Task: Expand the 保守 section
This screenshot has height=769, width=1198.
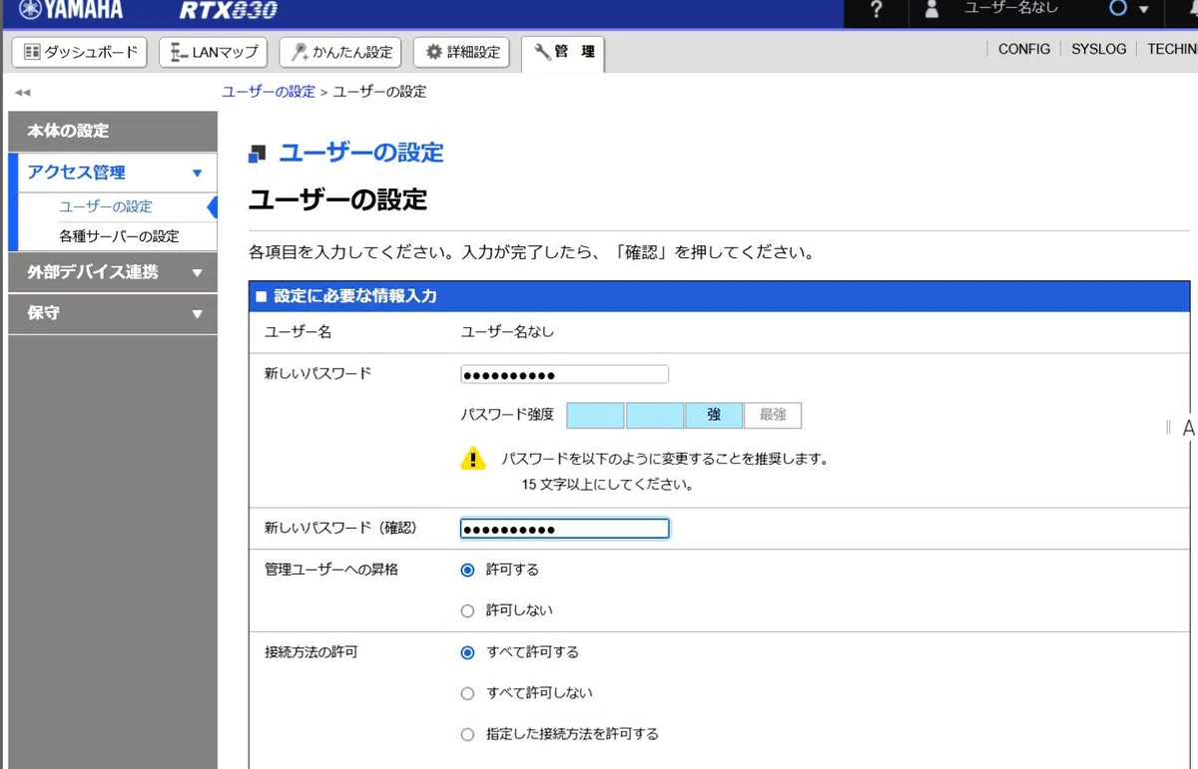Action: pyautogui.click(x=113, y=312)
